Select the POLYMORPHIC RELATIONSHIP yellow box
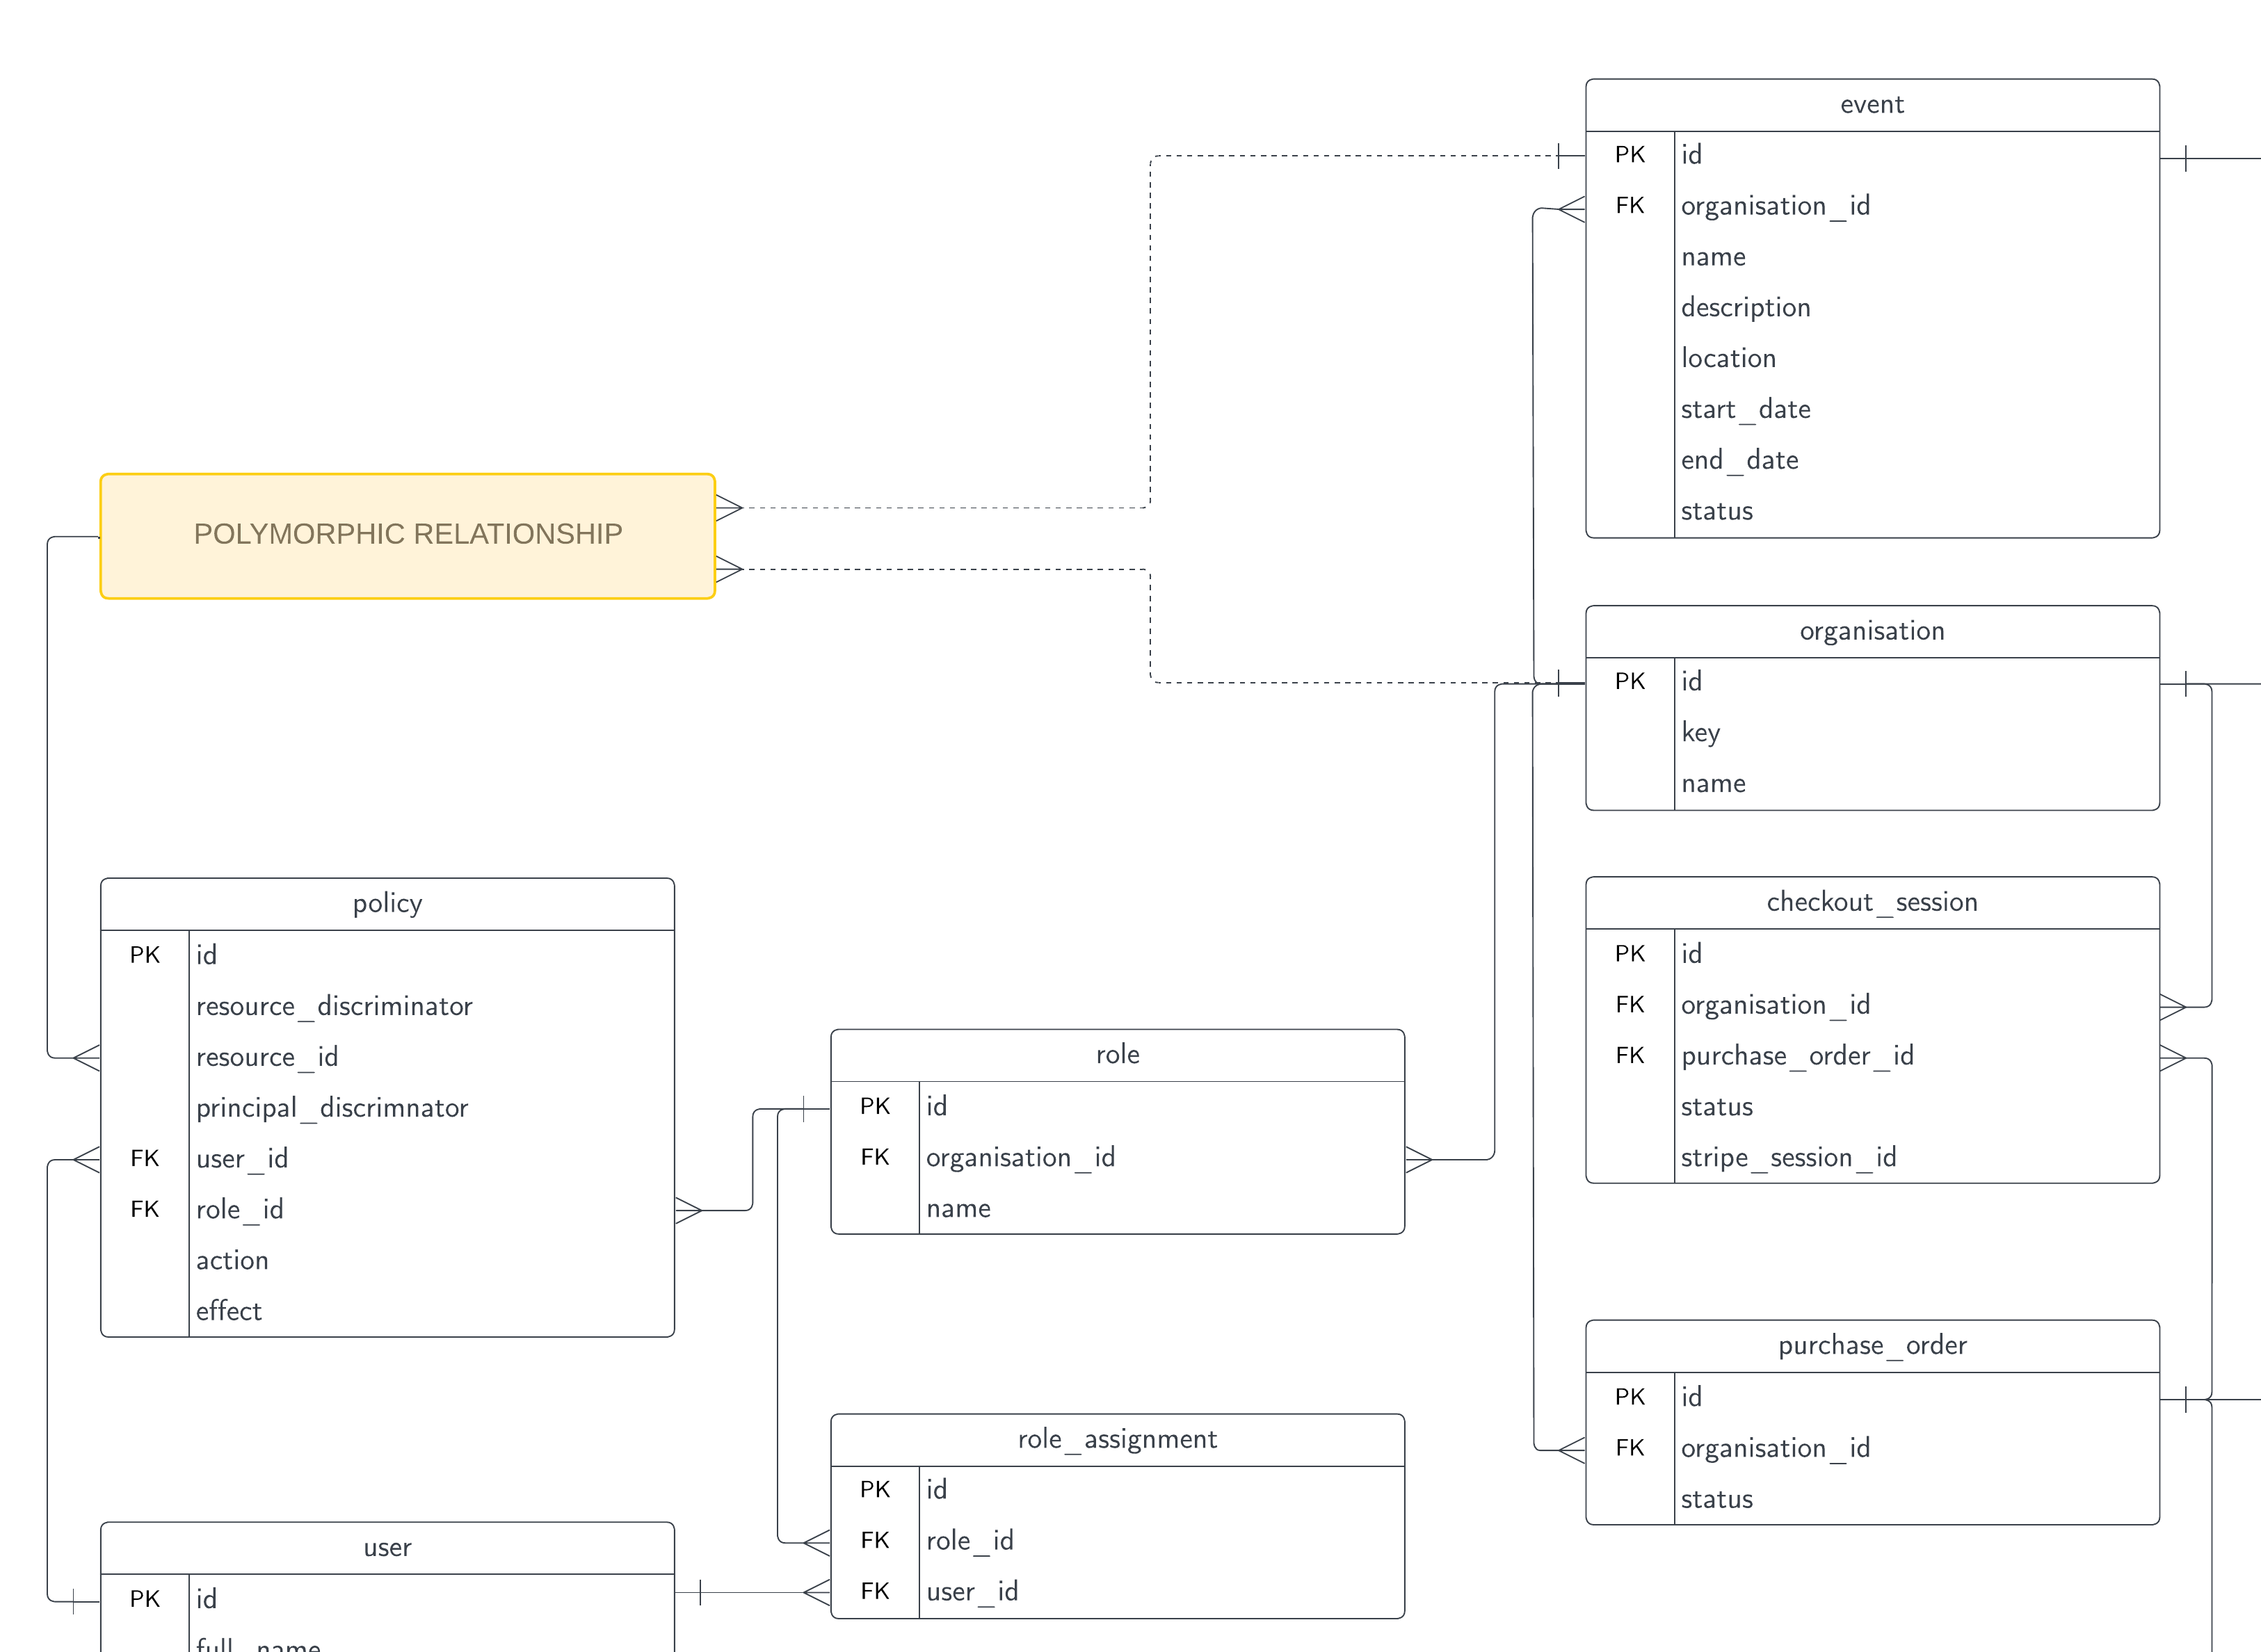 pos(407,536)
